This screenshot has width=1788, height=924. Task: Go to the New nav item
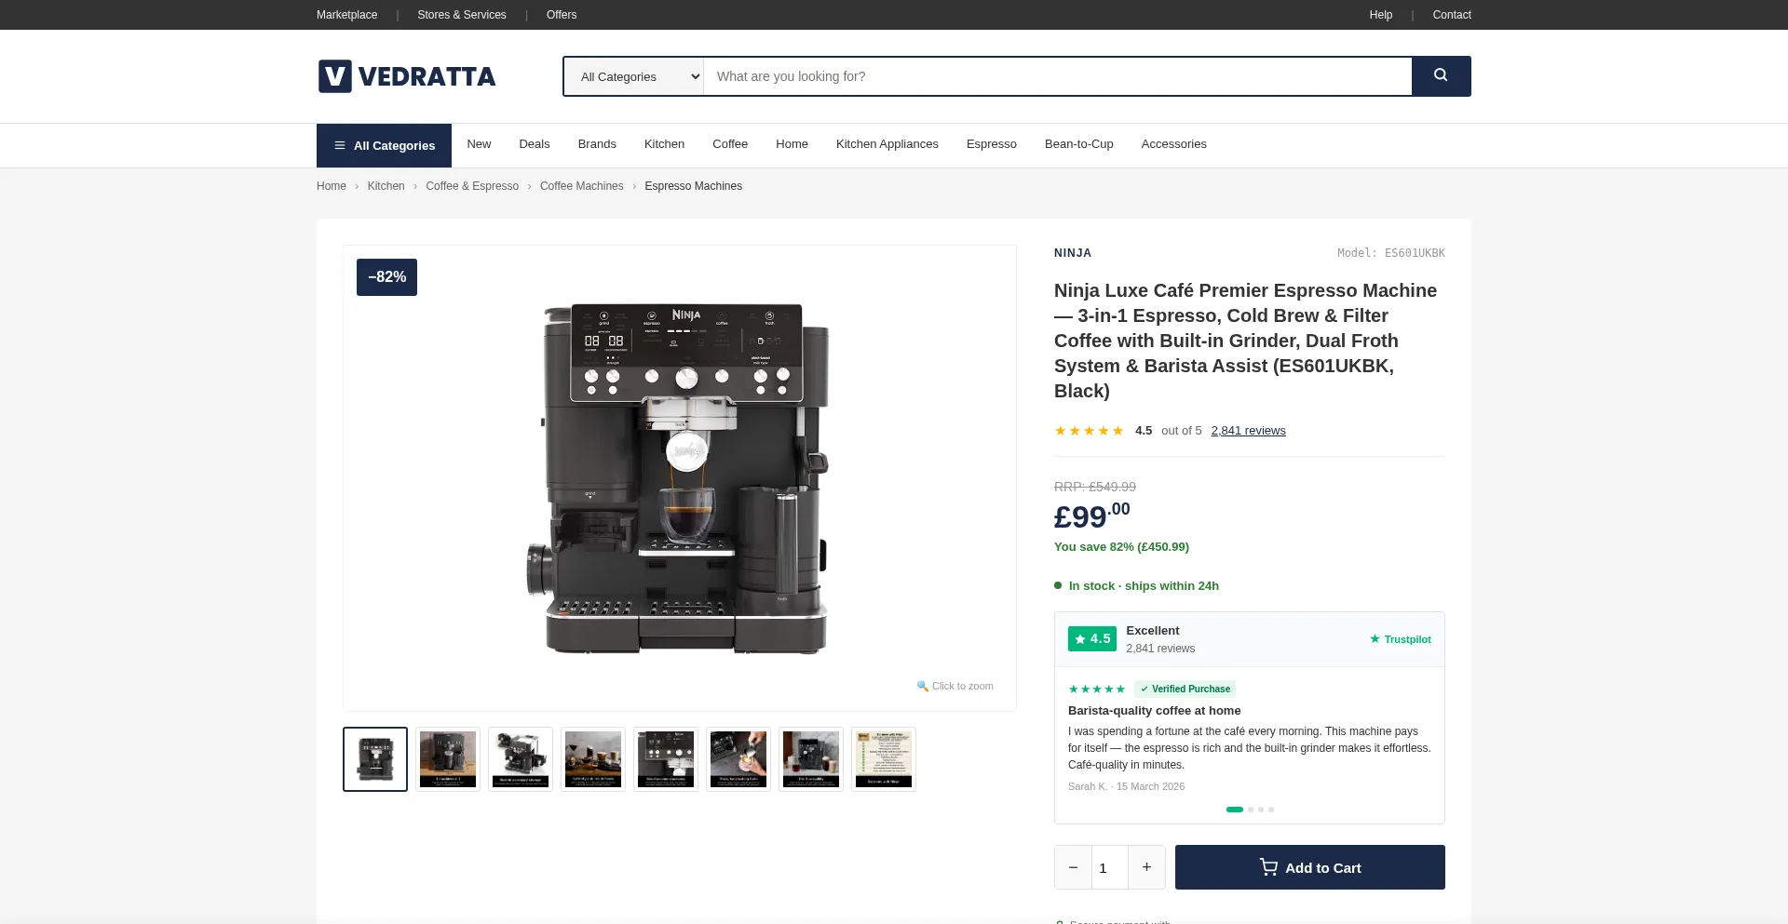point(479,144)
